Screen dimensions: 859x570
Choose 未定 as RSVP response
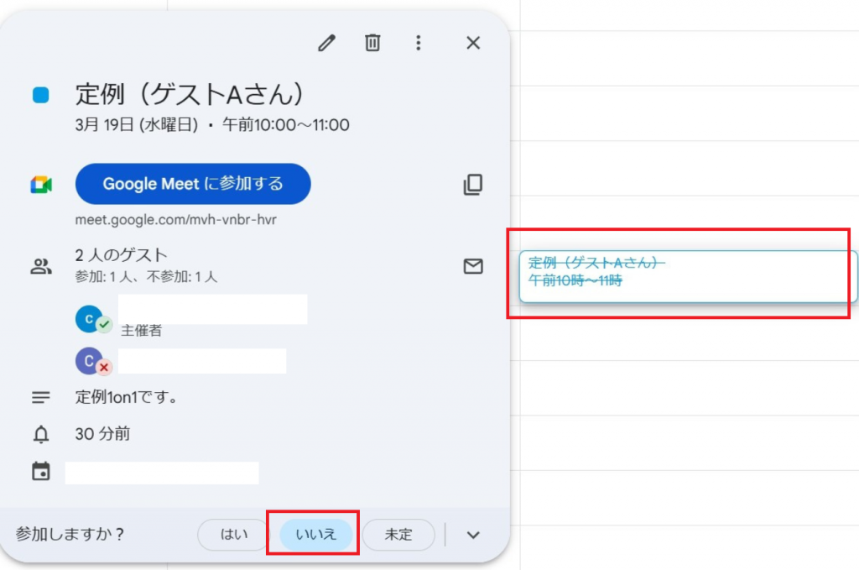[x=398, y=535]
